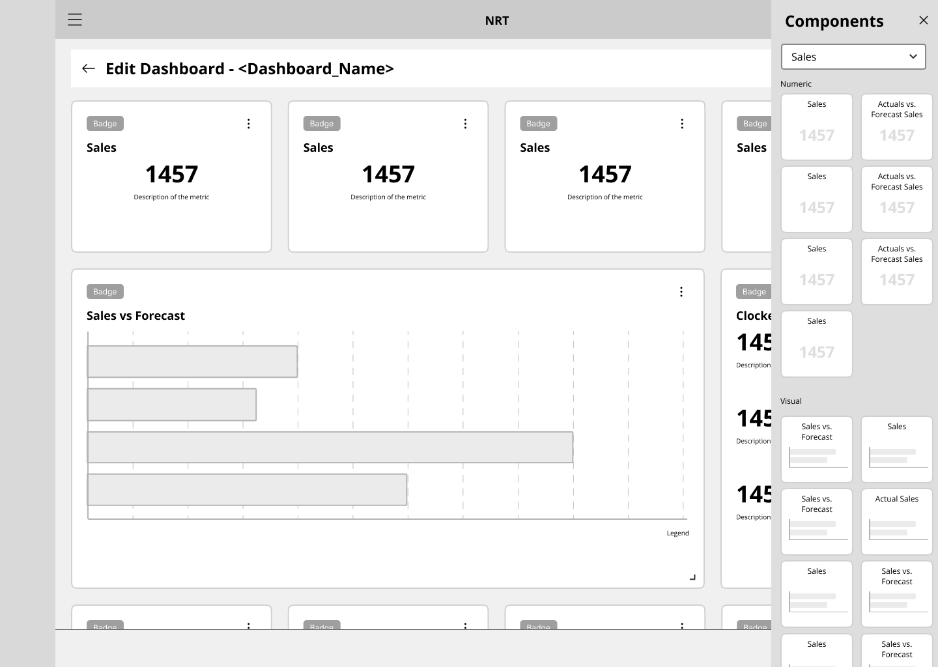Click the Edit Dashboard title text

point(249,68)
